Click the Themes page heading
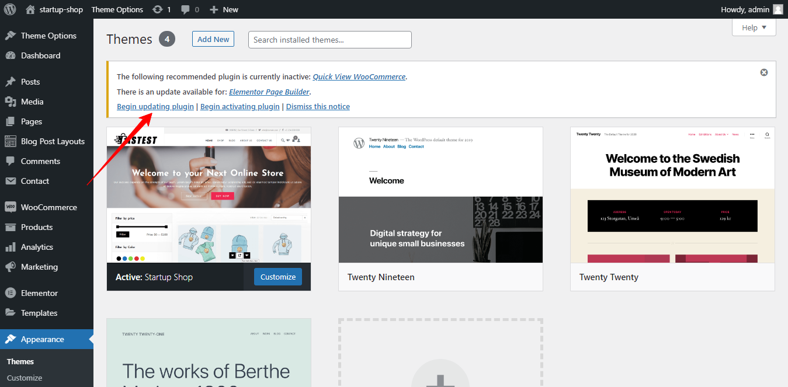Viewport: 788px width, 387px height. (129, 39)
